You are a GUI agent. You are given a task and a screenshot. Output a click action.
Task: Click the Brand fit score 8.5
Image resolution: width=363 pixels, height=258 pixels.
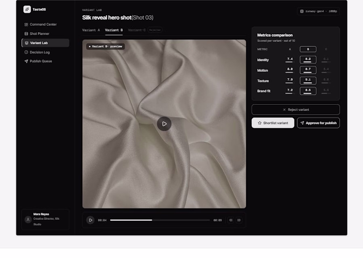click(x=308, y=91)
